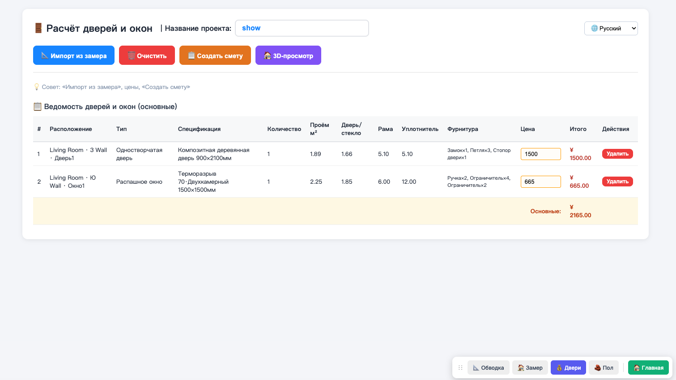The height and width of the screenshot is (380, 676).
Task: Click the Import from measurement button
Action: [74, 55]
